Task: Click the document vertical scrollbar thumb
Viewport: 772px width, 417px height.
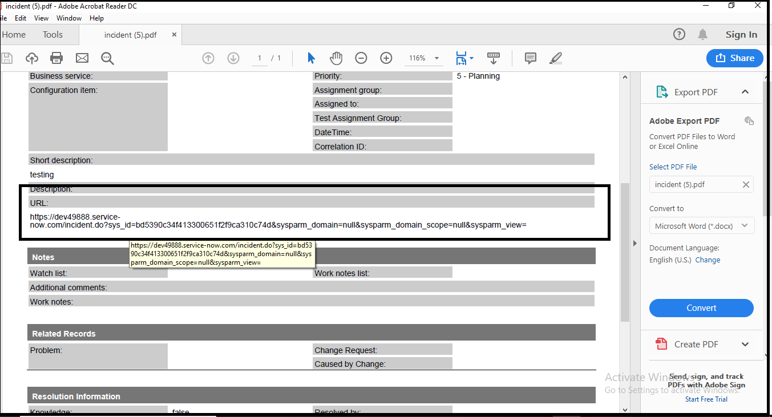Action: [x=625, y=251]
